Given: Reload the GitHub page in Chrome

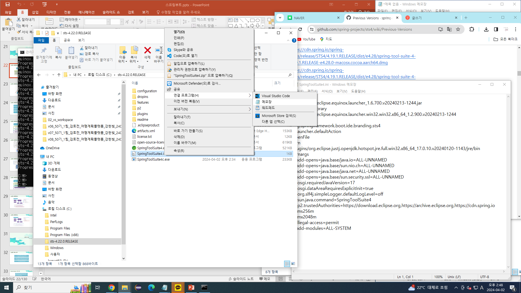Looking at the screenshot, I should click(x=300, y=29).
